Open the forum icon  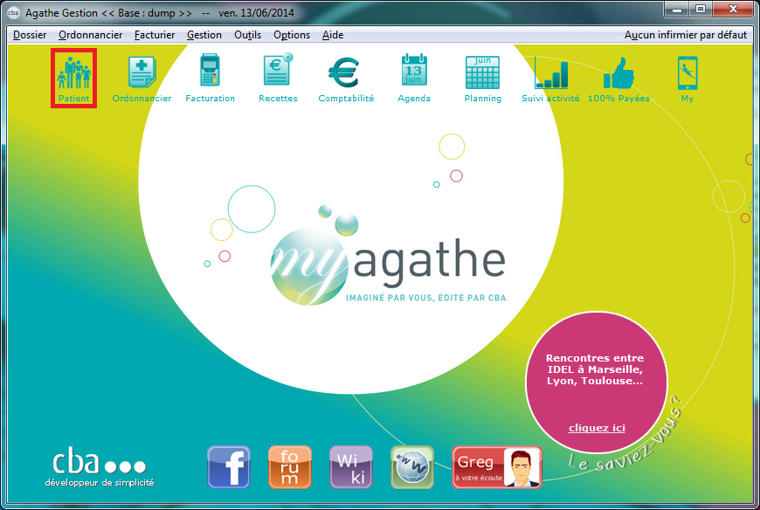(290, 467)
